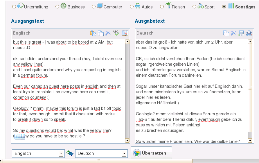
Task: Select the Autos radio button
Action: coord(132,7)
